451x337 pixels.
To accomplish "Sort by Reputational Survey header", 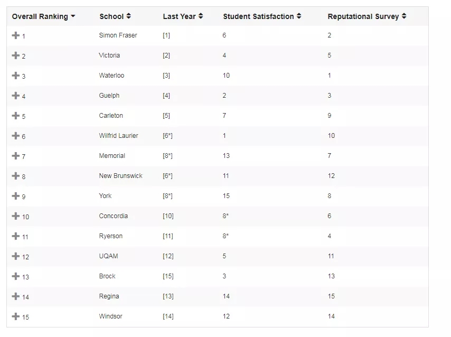I will [x=367, y=16].
